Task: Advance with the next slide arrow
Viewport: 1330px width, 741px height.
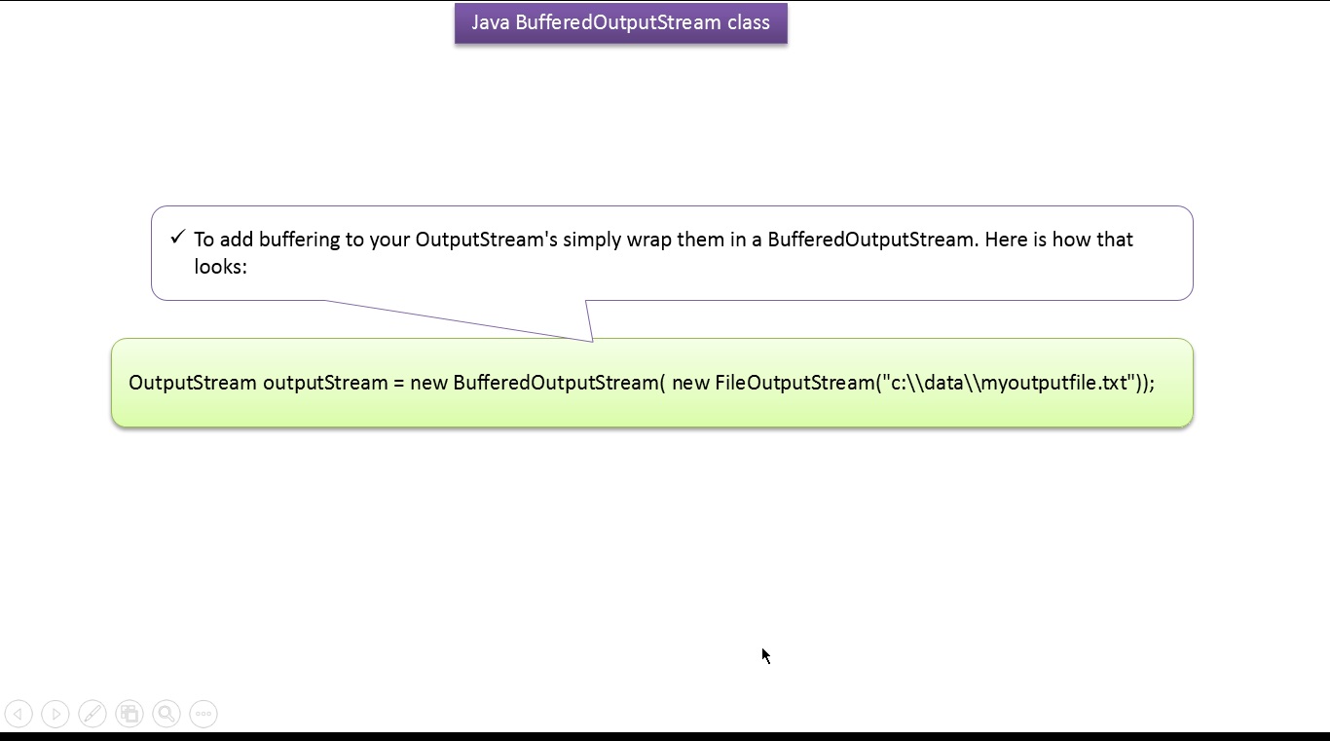Action: point(55,714)
